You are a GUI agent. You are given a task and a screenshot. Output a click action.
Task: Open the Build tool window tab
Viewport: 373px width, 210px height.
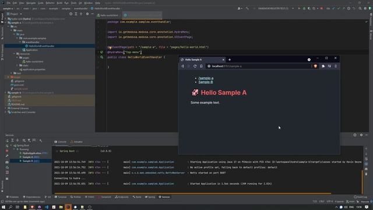pos(137,197)
